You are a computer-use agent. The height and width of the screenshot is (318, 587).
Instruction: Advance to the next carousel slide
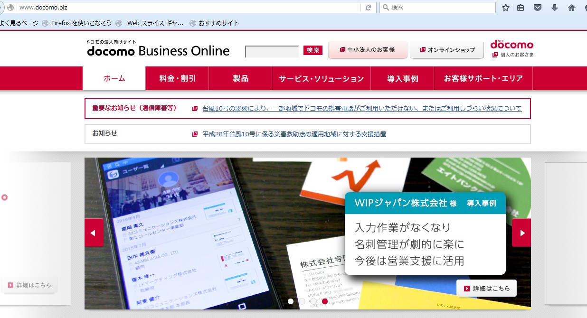[521, 233]
